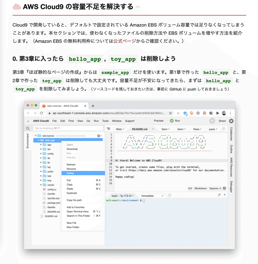Open the editor status bar gear
This screenshot has width=258, height=264.
click(x=224, y=188)
